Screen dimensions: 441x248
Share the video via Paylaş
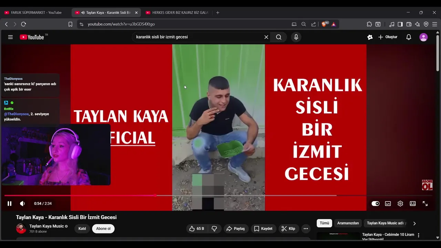236,229
